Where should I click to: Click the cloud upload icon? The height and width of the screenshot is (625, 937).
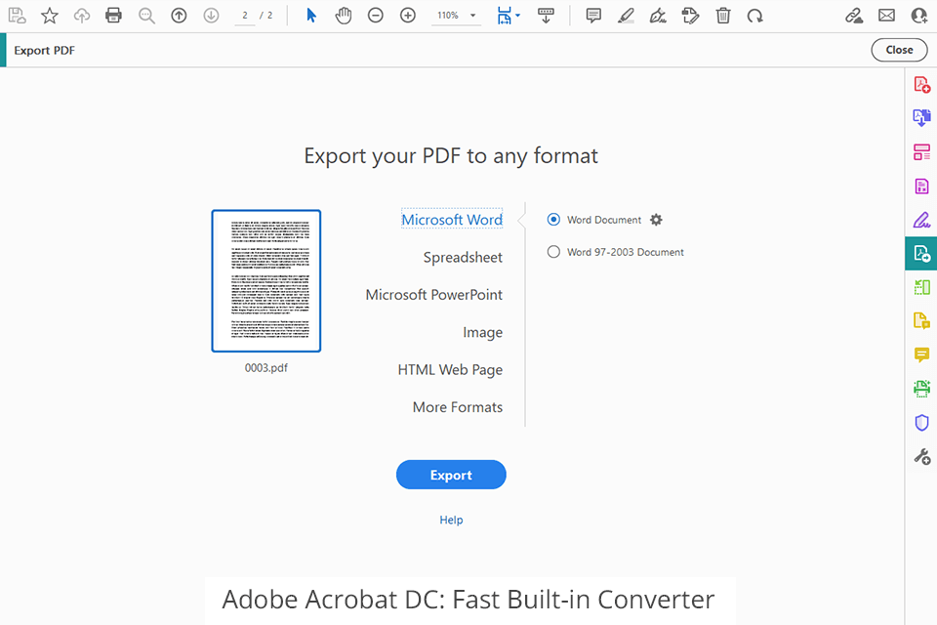click(x=82, y=16)
